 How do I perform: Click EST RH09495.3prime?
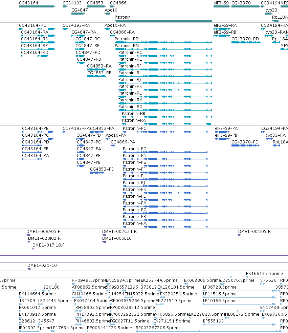click(x=89, y=280)
